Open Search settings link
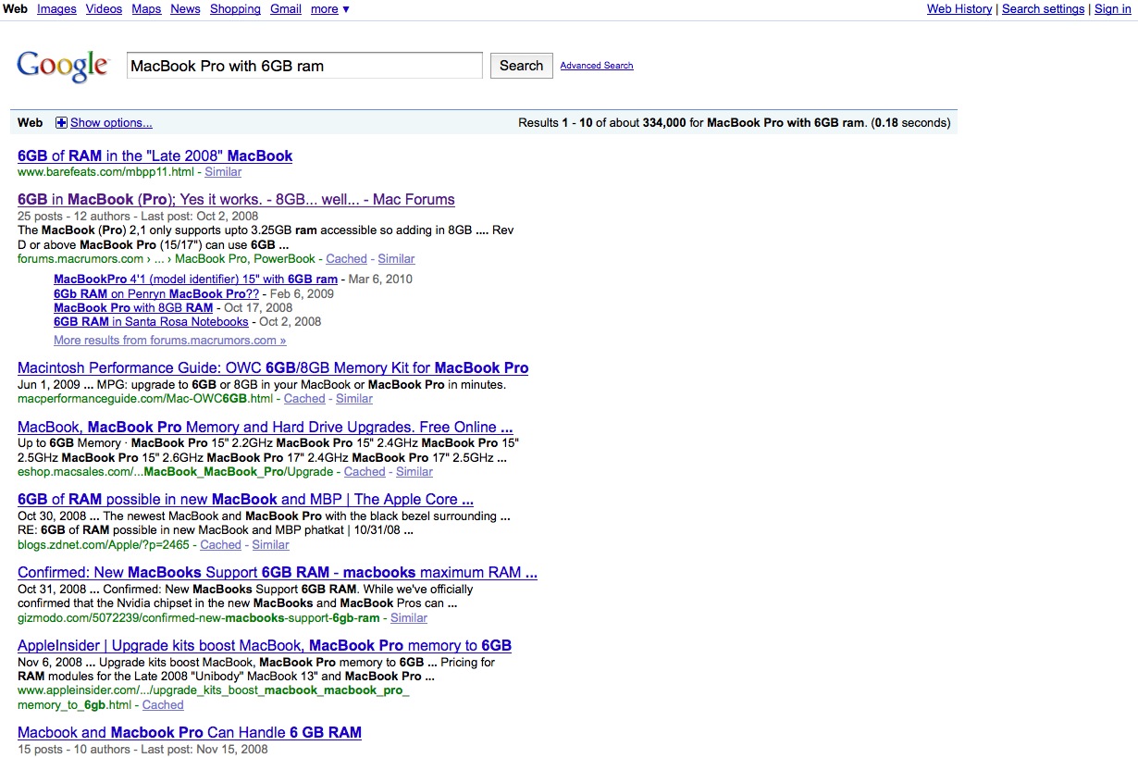1138x758 pixels. coord(1043,9)
